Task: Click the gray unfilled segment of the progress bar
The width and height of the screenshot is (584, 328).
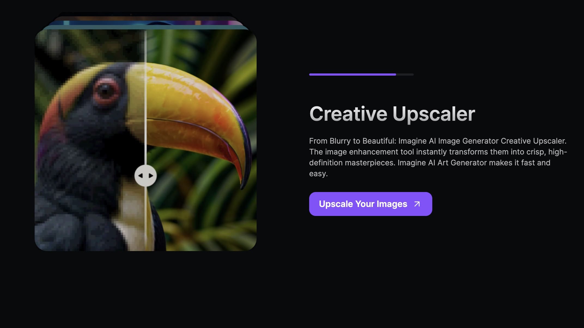Action: [405, 75]
